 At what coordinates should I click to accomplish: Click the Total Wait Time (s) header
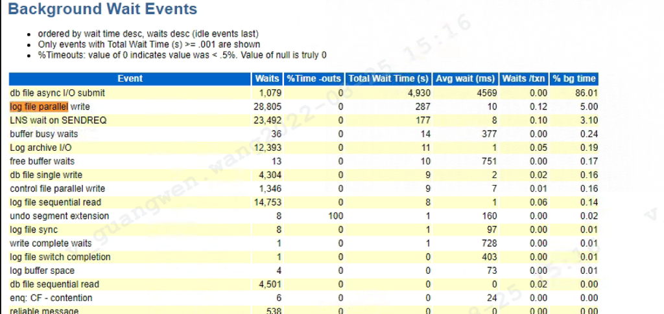389,78
